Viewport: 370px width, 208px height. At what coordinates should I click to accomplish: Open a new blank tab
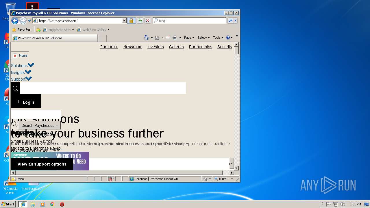[x=102, y=38]
